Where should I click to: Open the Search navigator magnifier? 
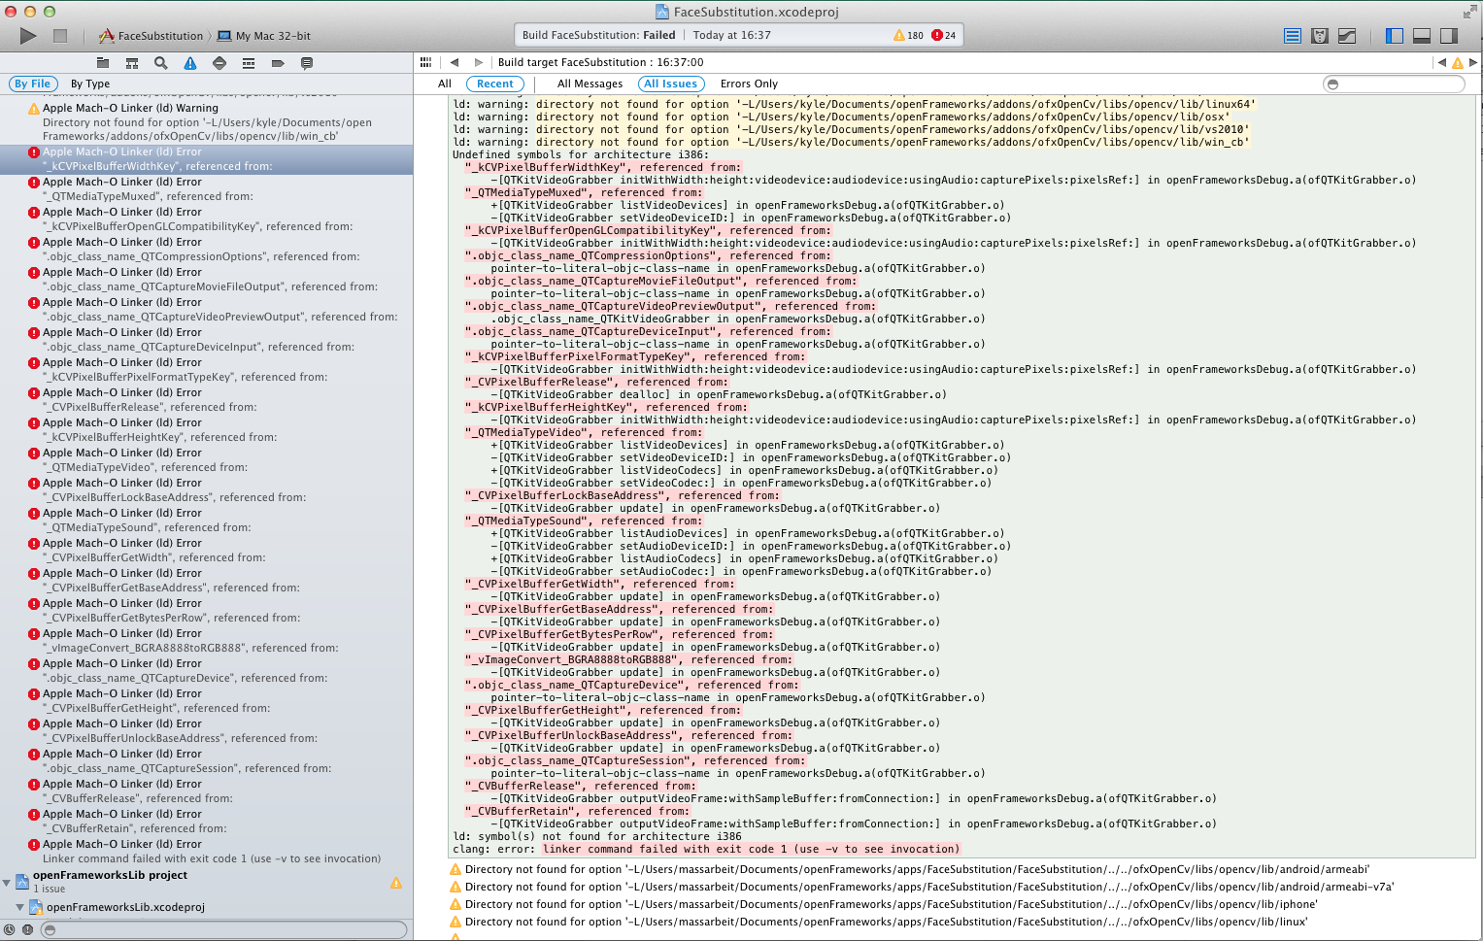click(x=160, y=63)
